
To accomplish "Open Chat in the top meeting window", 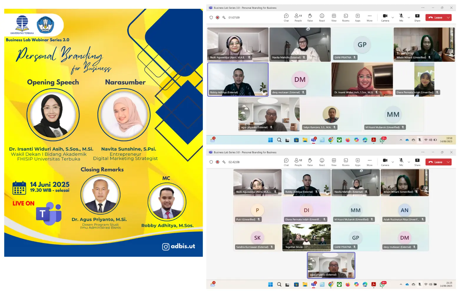I will (286, 17).
